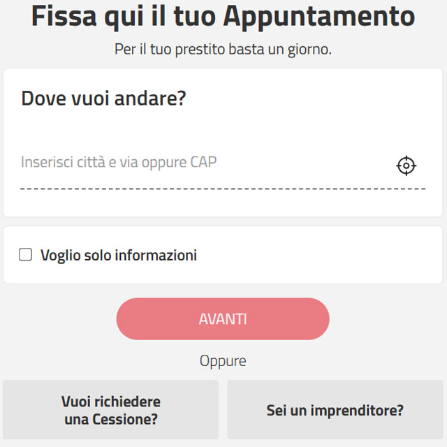The image size is (447, 447).
Task: Tick the "Voglio solo informazioni" checkbox
Action: [26, 255]
